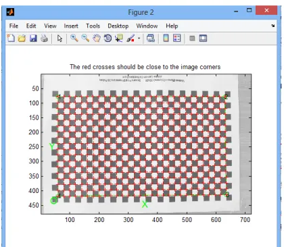
Task: Open a file with the folder icon
Action: tap(22, 38)
